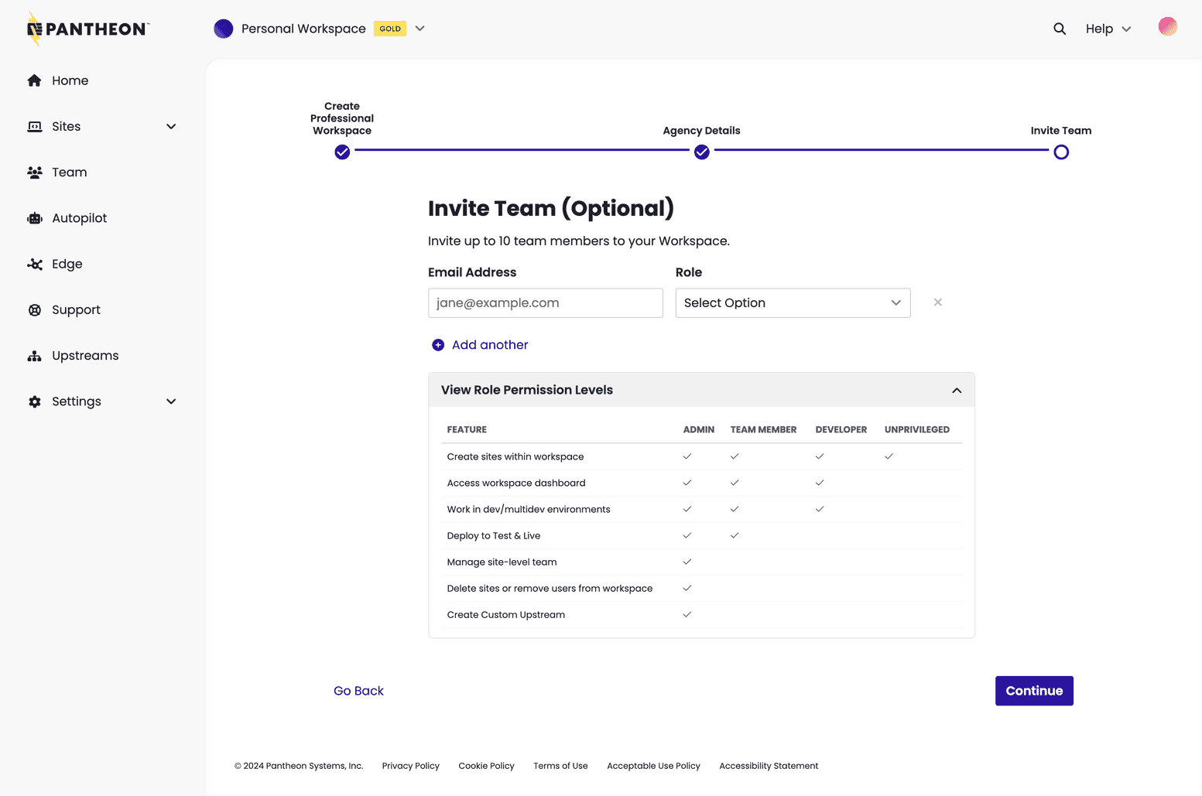Click the Create Professional Workspace step circle
1202x796 pixels.
341,152
